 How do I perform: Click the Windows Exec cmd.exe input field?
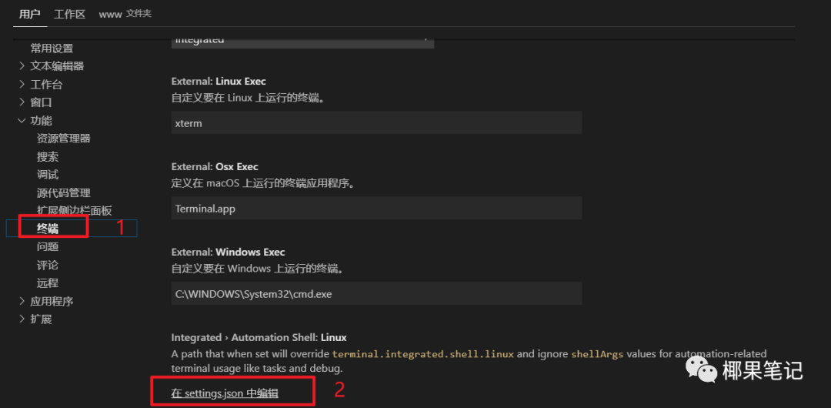click(x=376, y=293)
